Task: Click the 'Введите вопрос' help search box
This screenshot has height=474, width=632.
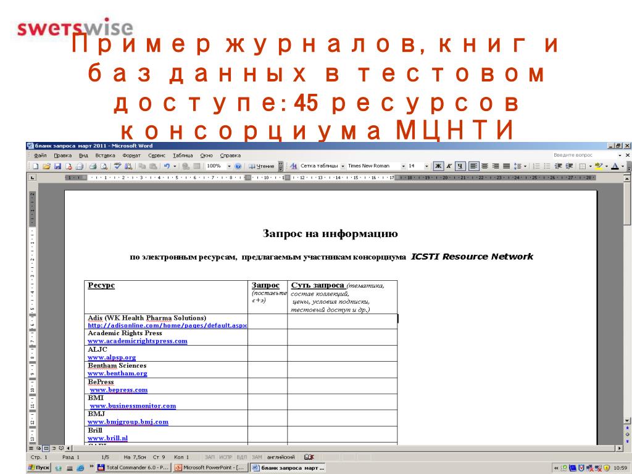Action: 584,155
